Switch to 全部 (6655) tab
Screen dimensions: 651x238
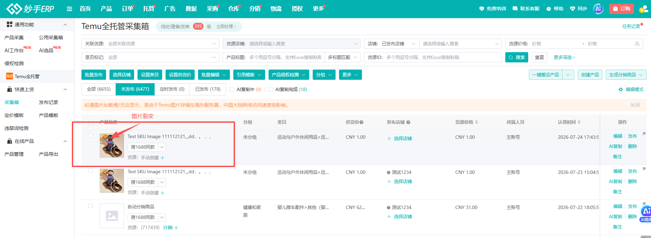tap(99, 89)
